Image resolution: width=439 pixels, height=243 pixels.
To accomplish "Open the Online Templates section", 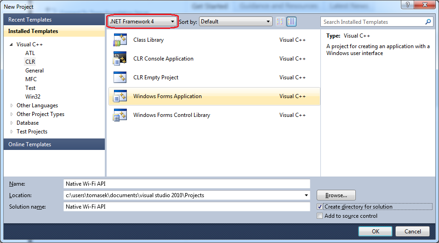I will (x=54, y=144).
